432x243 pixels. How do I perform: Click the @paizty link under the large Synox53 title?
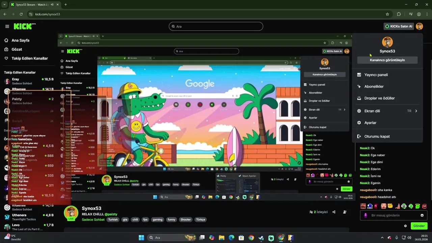pyautogui.click(x=111, y=214)
